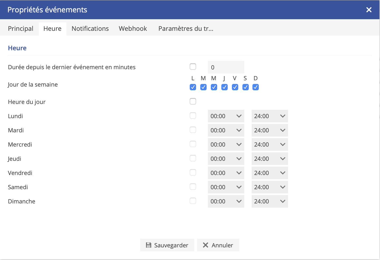Tick the Samedi row checkbox
The image size is (380, 260).
[193, 187]
